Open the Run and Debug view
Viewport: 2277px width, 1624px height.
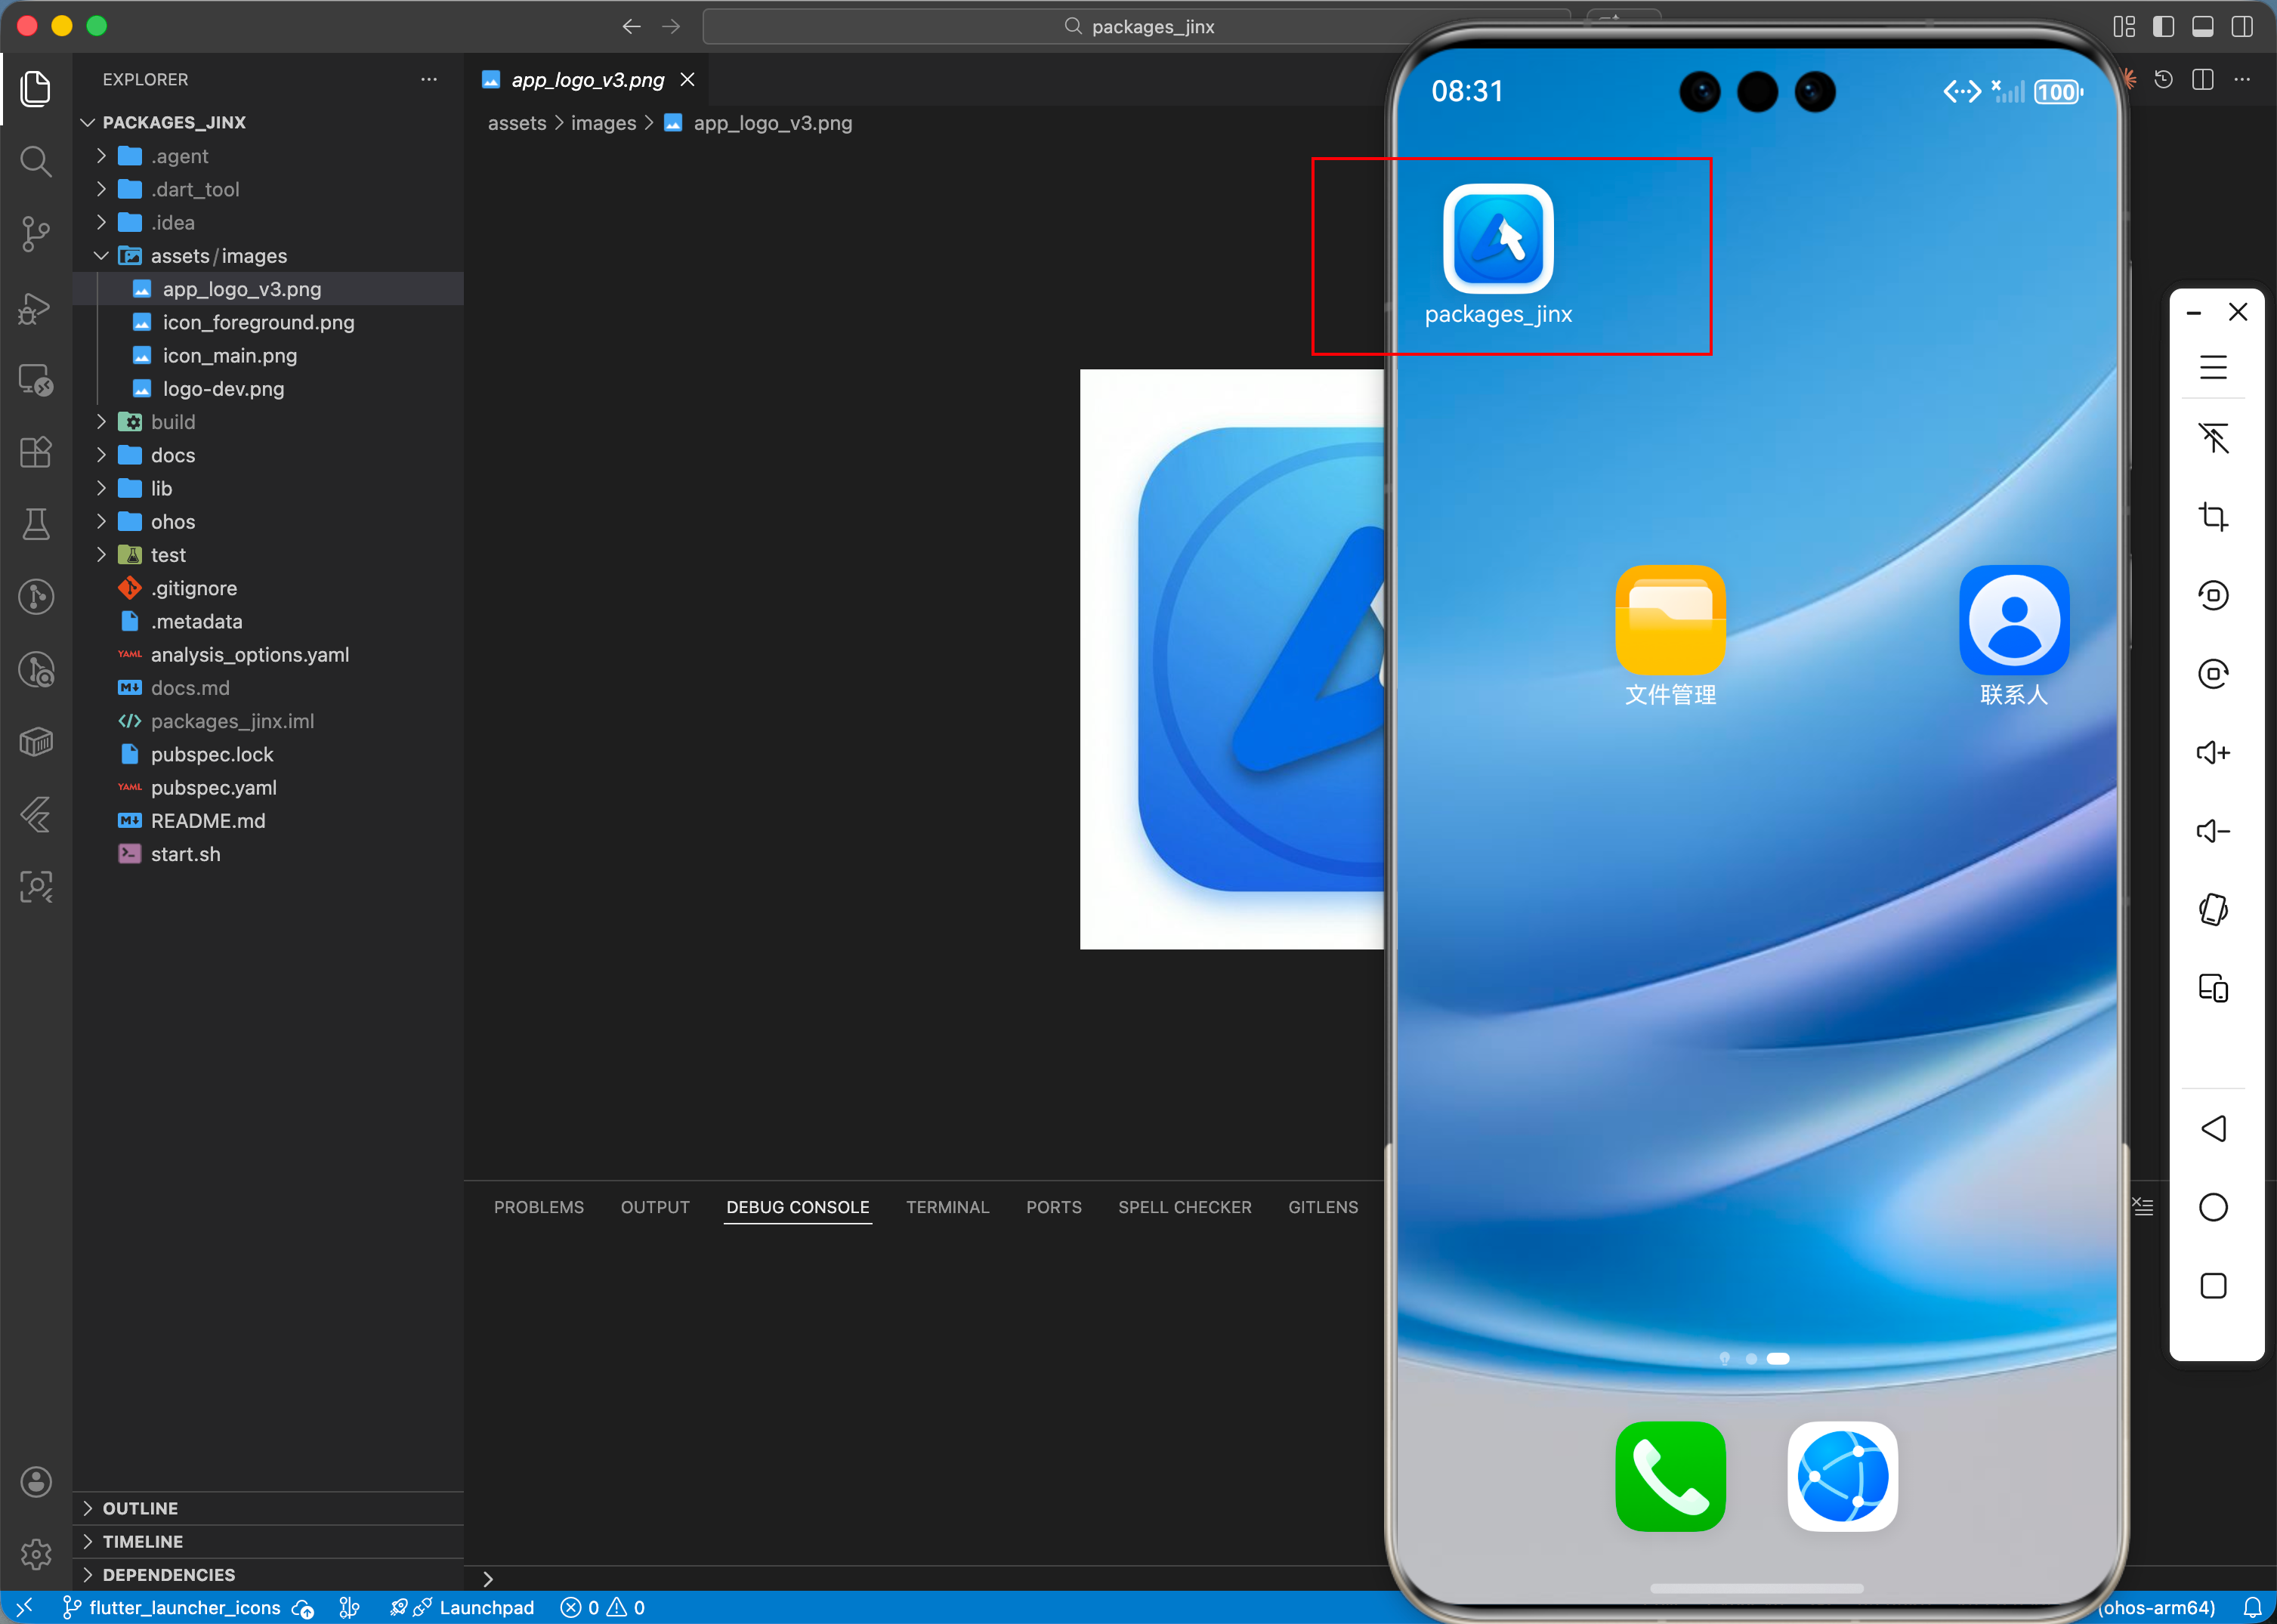[x=36, y=308]
